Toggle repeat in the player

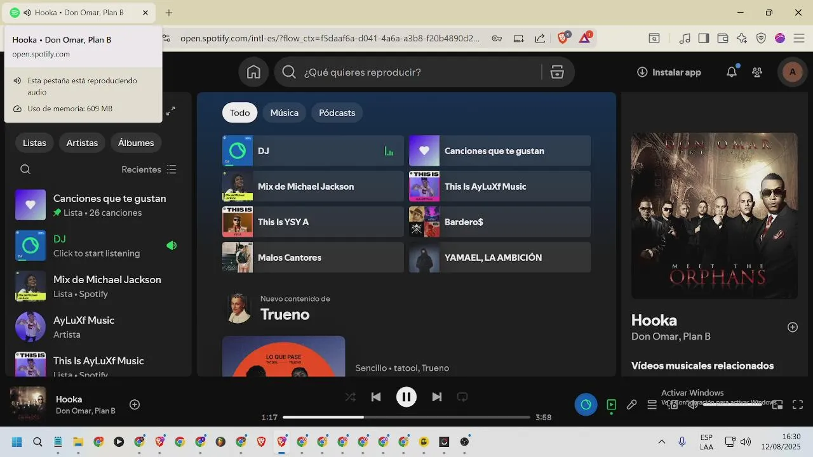[x=462, y=397]
